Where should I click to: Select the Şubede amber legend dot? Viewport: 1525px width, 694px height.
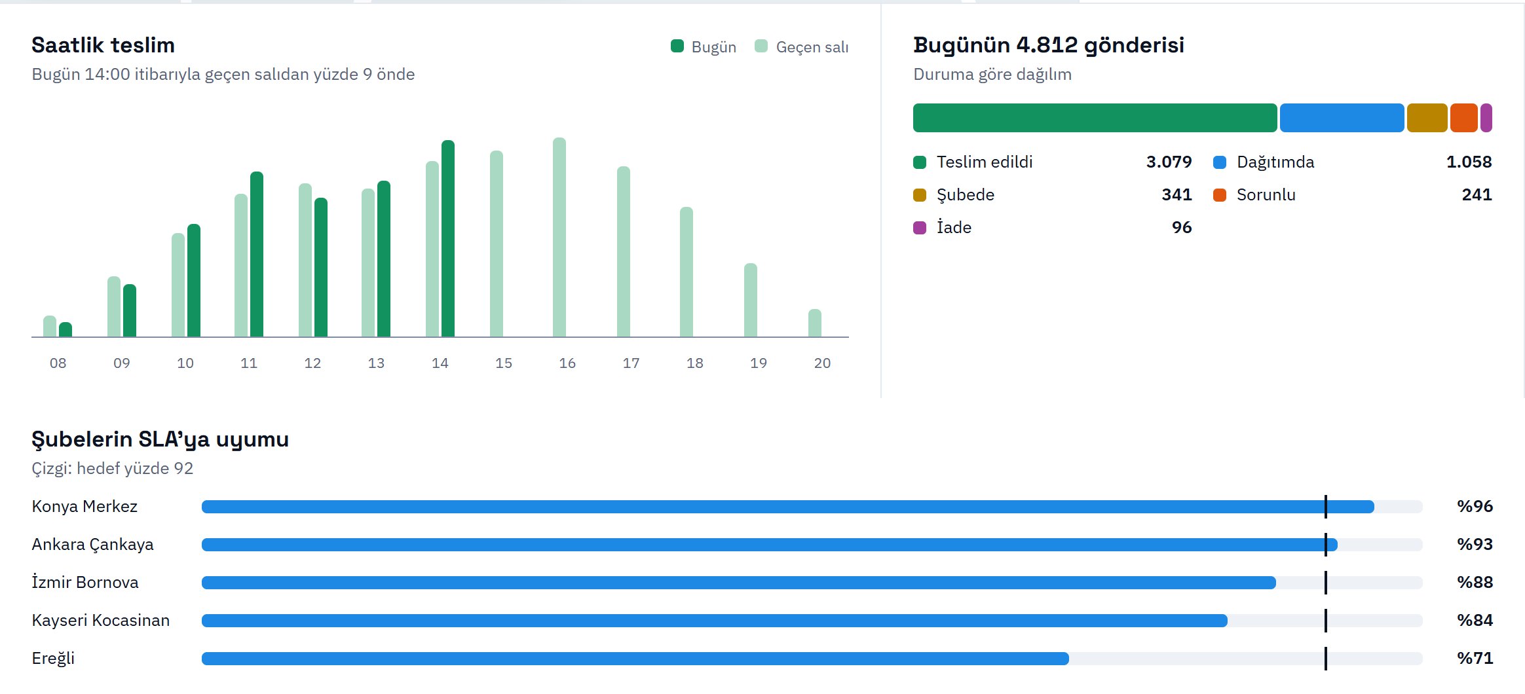[920, 195]
